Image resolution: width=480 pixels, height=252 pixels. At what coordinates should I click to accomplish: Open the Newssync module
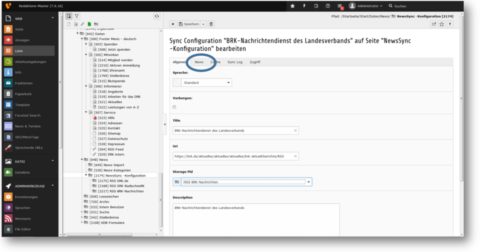[22, 218]
